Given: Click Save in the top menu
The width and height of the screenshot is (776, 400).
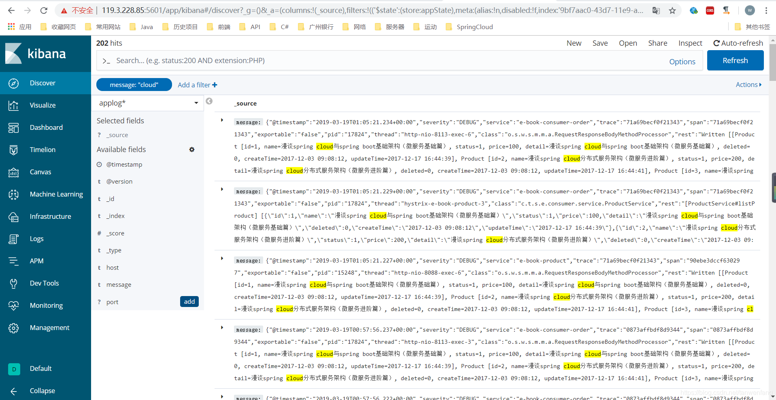Looking at the screenshot, I should tap(600, 43).
